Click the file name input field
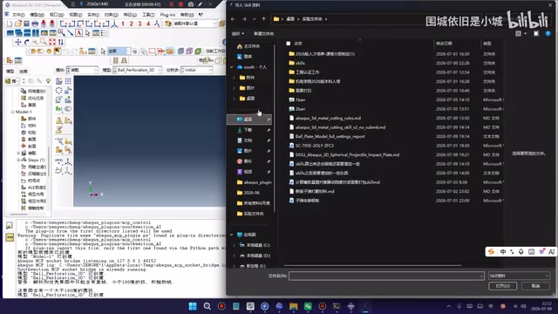 click(x=386, y=276)
